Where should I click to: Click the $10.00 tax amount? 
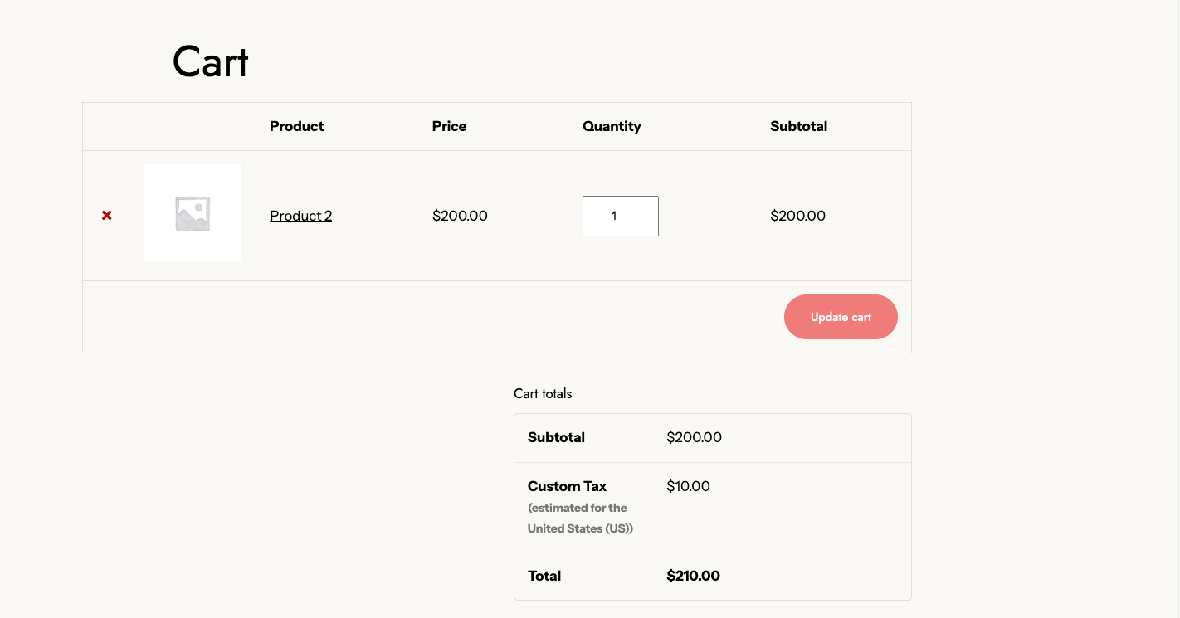coord(688,486)
